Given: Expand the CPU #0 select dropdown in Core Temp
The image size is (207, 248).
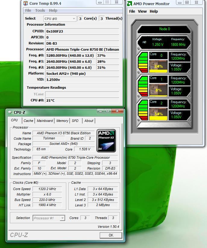Looking at the screenshot, I should click(60, 19).
